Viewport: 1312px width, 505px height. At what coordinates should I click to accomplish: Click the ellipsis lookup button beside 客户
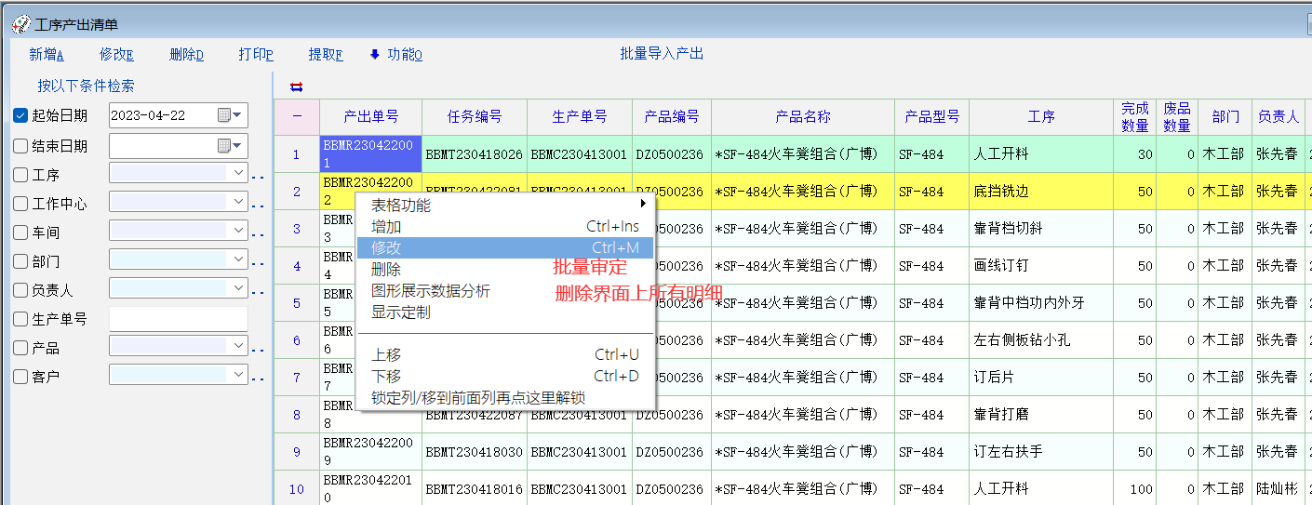click(x=258, y=379)
